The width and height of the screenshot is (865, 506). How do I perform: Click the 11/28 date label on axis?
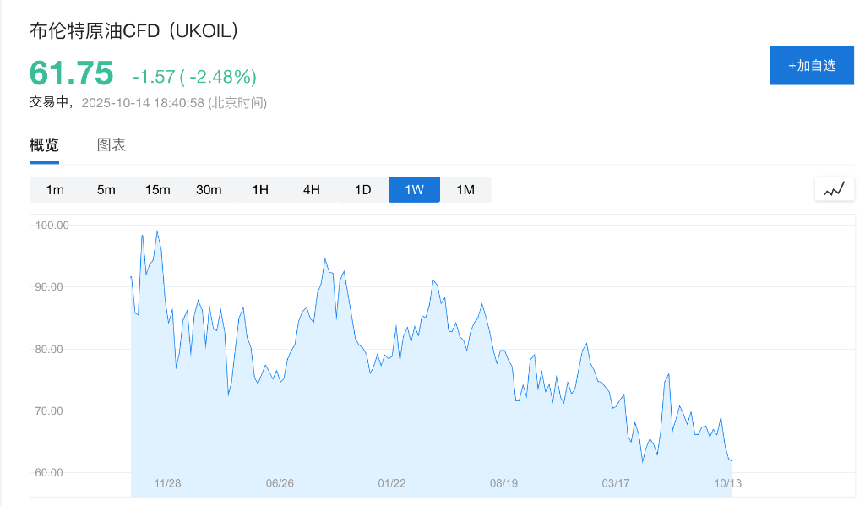click(x=167, y=483)
